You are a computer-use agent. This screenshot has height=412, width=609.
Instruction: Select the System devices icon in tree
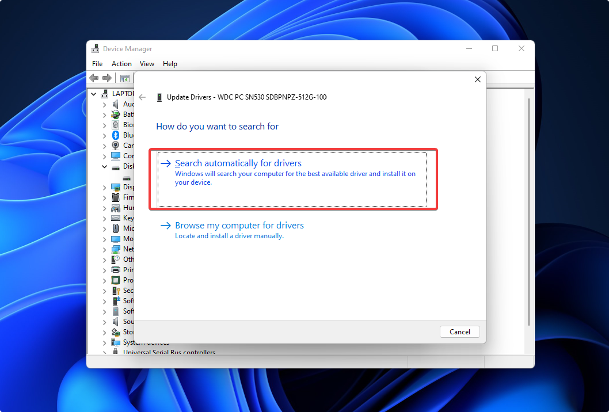[115, 342]
